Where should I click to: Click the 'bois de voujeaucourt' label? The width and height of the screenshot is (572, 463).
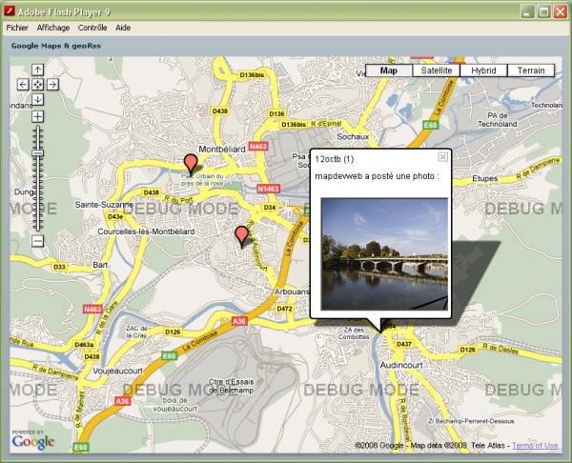click(175, 404)
